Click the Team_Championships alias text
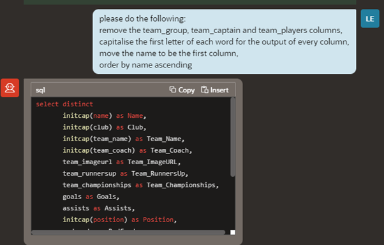This screenshot has width=384, height=245. pos(181,185)
